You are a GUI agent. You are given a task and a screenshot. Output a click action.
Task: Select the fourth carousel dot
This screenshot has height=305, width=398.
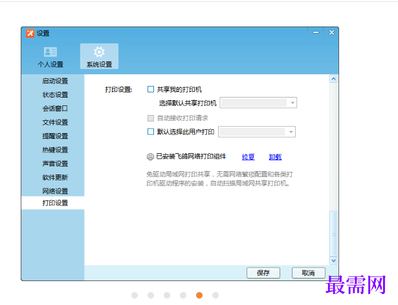pyautogui.click(x=183, y=295)
